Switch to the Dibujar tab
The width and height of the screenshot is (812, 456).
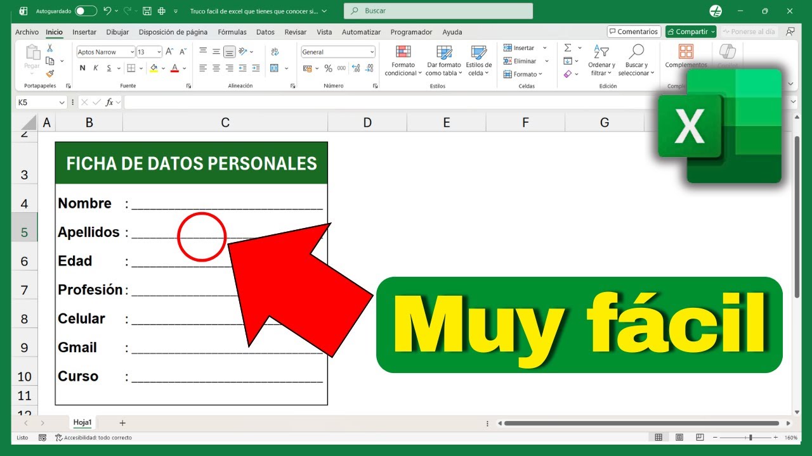click(117, 32)
